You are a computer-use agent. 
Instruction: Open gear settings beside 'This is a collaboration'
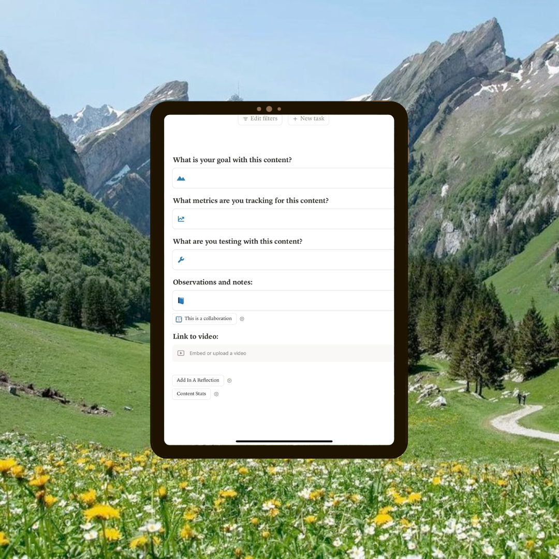pos(242,319)
